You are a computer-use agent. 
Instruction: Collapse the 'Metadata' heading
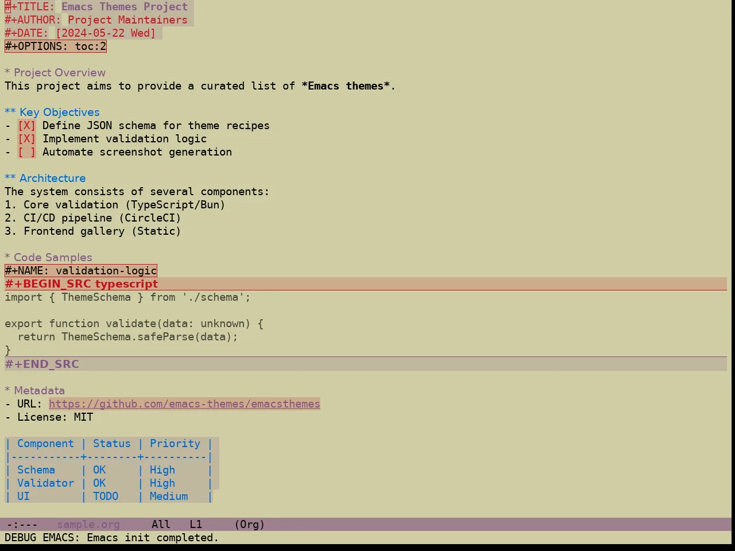coord(34,391)
